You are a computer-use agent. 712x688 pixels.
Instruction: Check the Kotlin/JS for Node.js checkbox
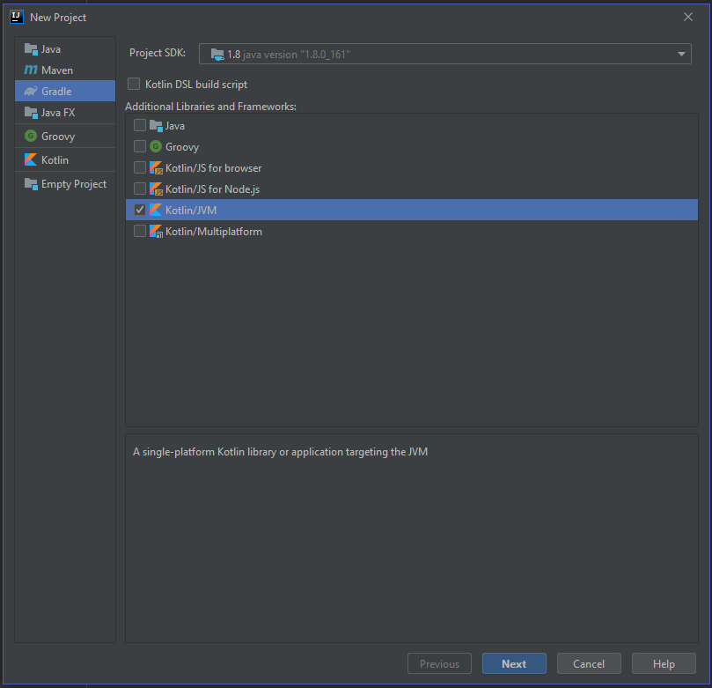tap(140, 189)
